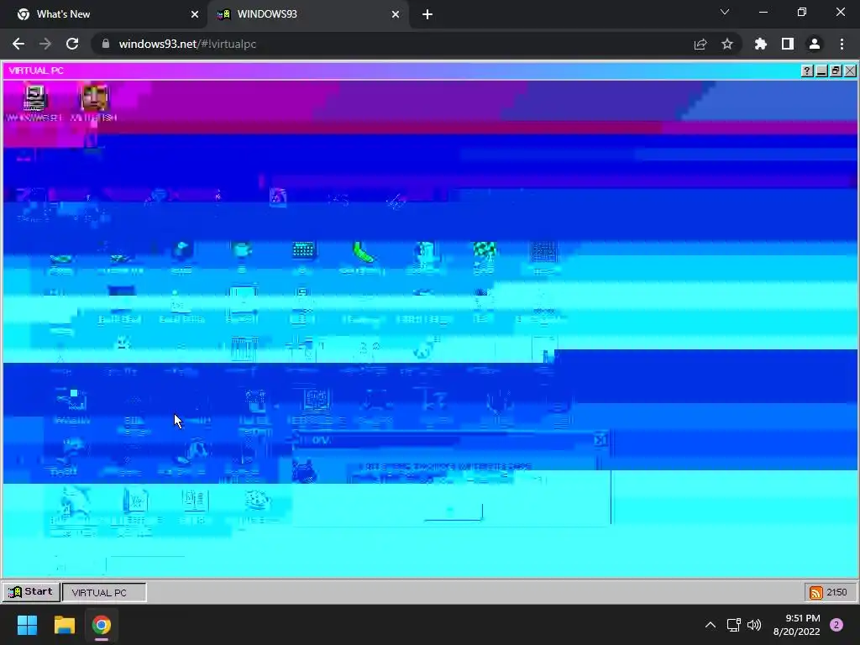View site info via lock icon
The image size is (860, 645).
point(106,44)
